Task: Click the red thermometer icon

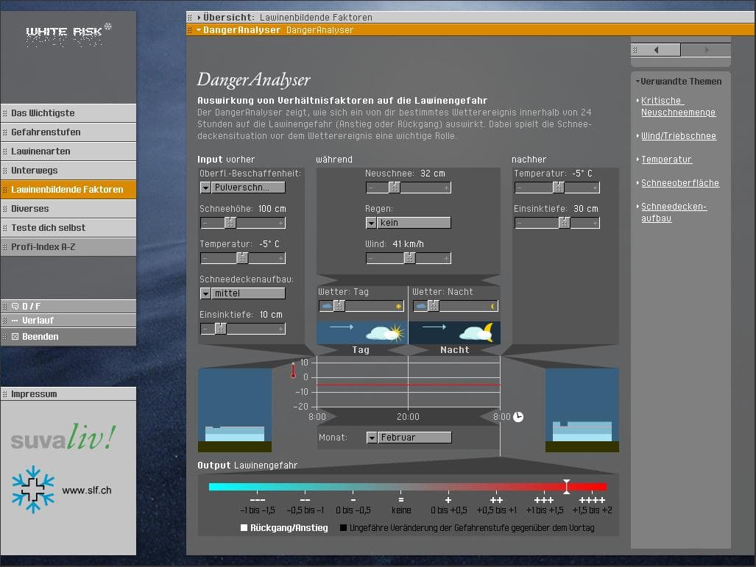Action: tap(292, 370)
